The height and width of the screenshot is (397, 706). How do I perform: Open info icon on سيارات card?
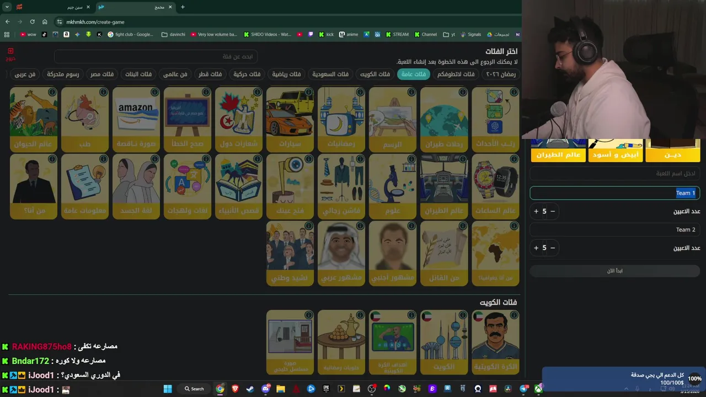308,92
